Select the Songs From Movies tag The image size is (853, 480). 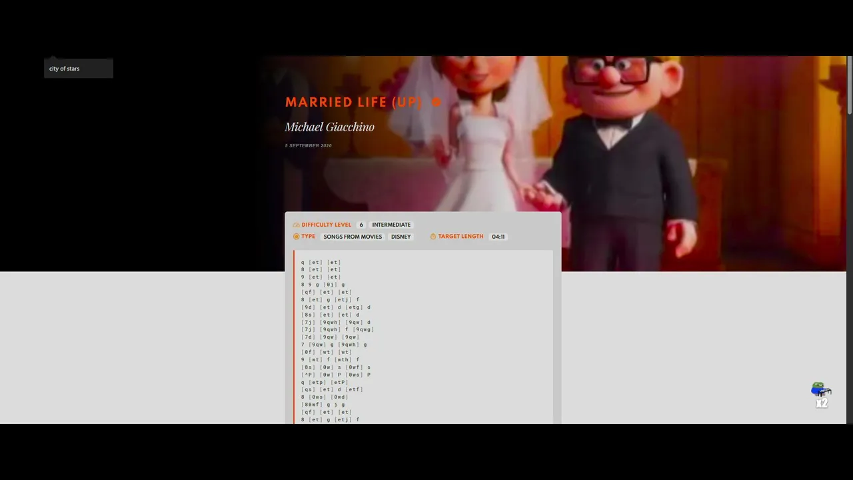point(353,237)
